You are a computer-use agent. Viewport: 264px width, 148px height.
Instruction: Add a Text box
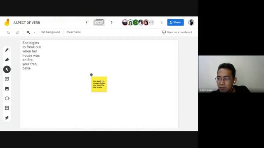(7, 108)
